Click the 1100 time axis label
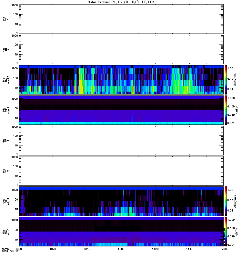This screenshot has width=242, height=258. [x=121, y=249]
